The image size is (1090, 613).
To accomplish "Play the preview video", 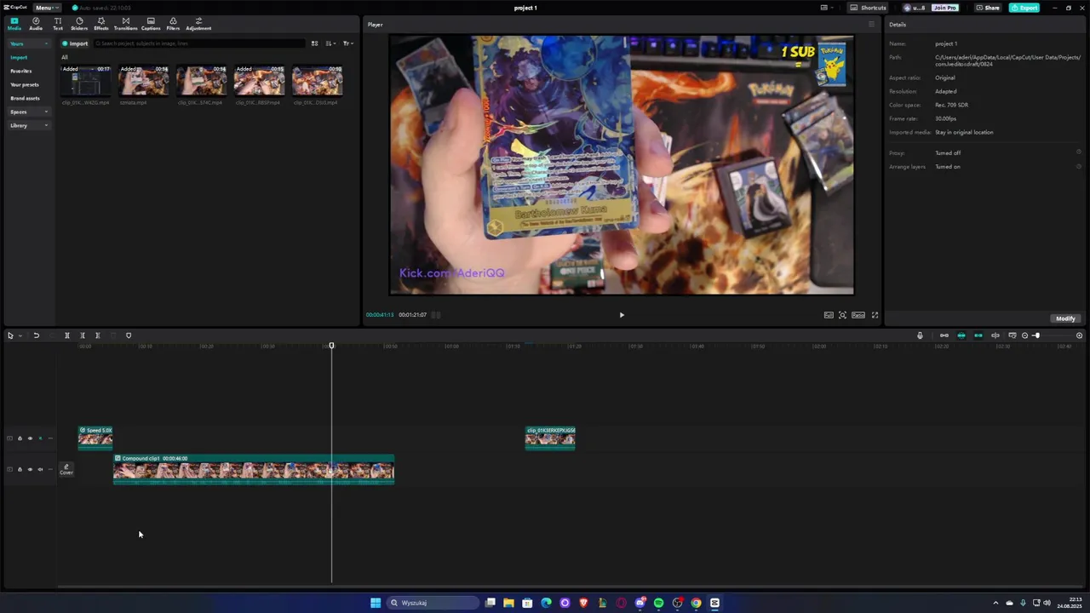I will pyautogui.click(x=622, y=315).
